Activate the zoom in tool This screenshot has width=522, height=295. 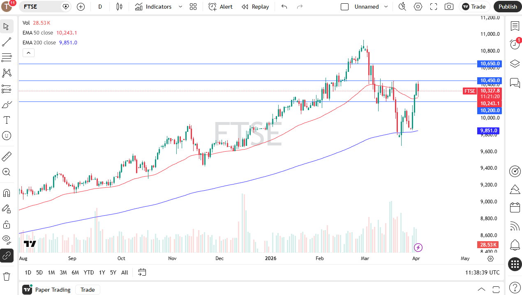7,172
